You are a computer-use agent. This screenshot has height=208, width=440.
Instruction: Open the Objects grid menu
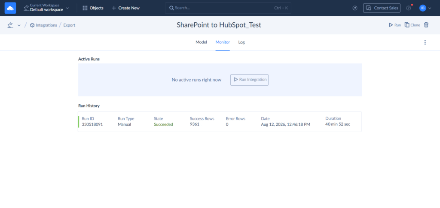[x=93, y=8]
